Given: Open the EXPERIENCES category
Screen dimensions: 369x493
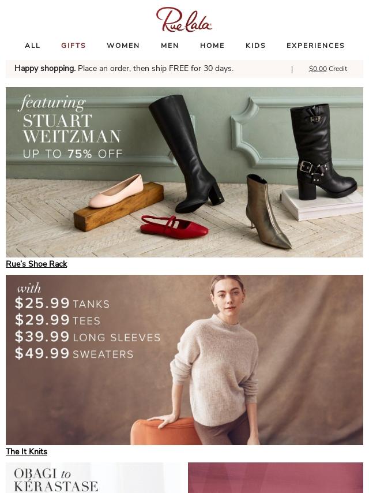Looking at the screenshot, I should click(x=315, y=46).
